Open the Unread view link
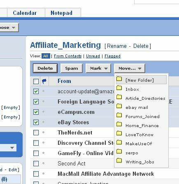Viewport: 179px width, 184px height. (93, 56)
